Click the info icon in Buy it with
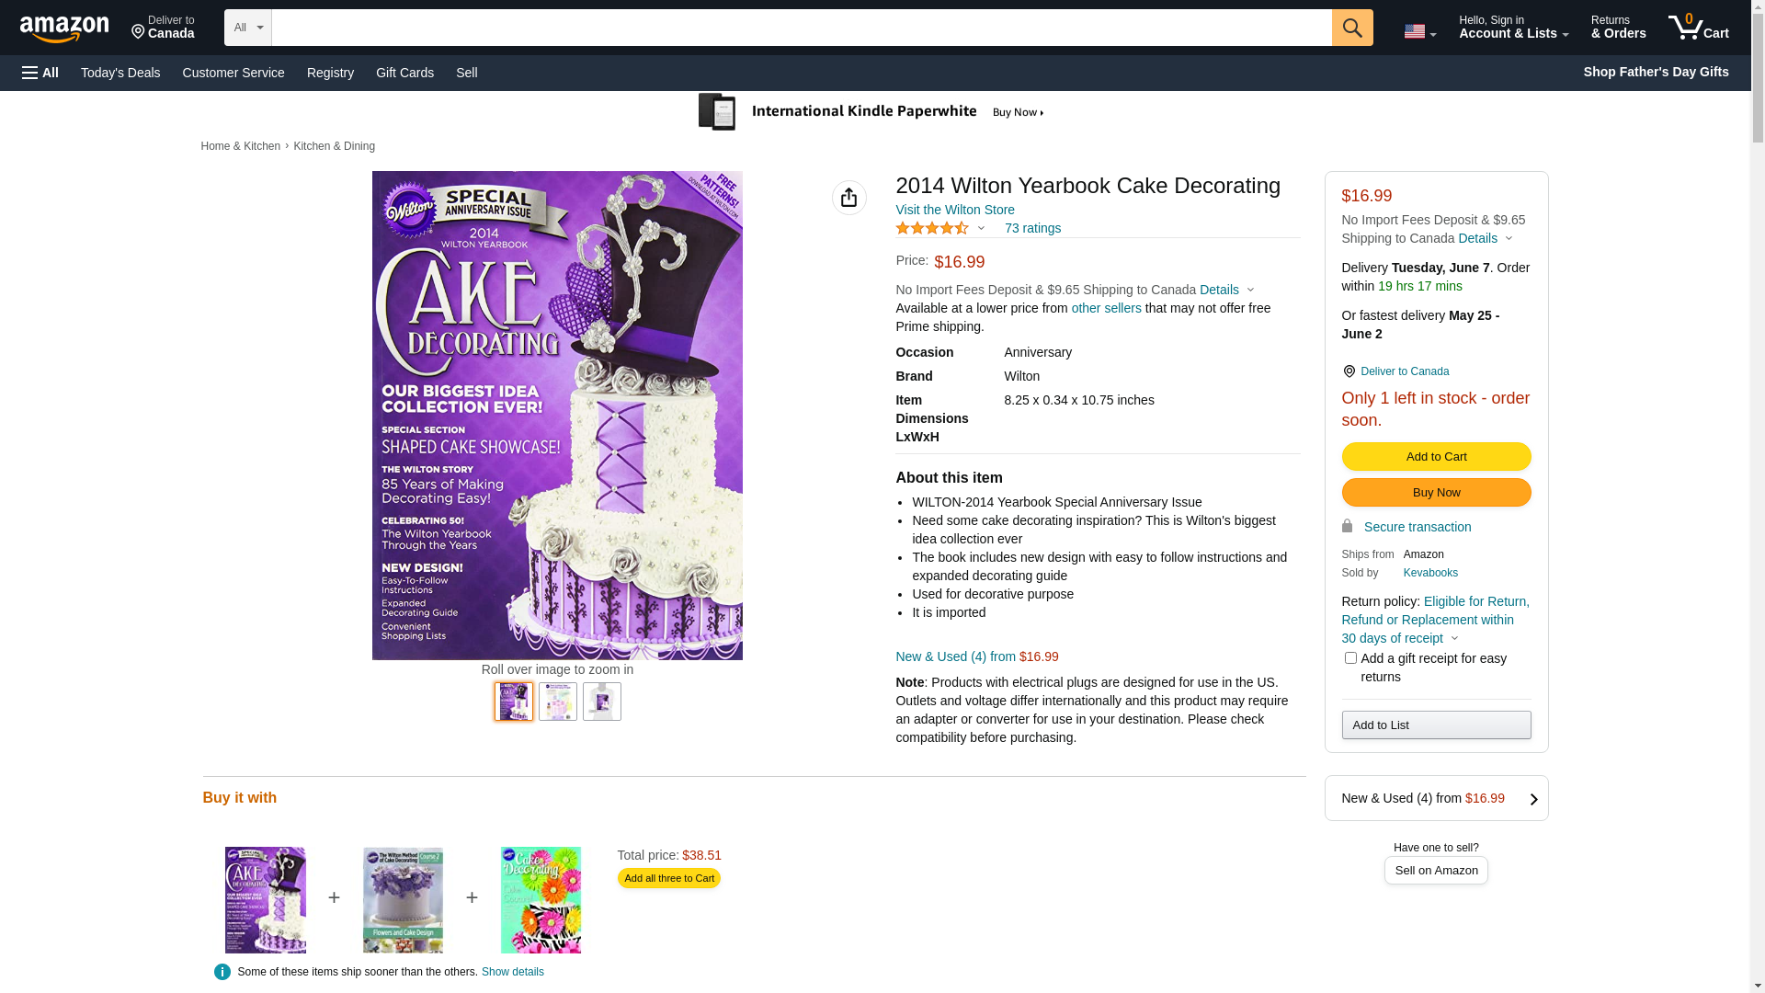The width and height of the screenshot is (1765, 993). [x=222, y=972]
